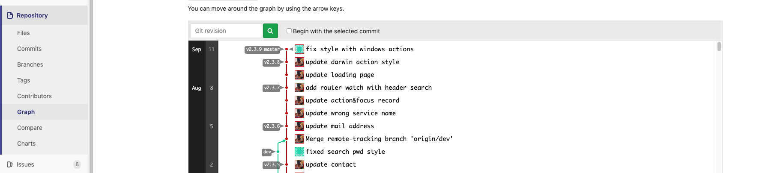771x173 pixels.
Task: Click the green search revision button
Action: [x=270, y=31]
